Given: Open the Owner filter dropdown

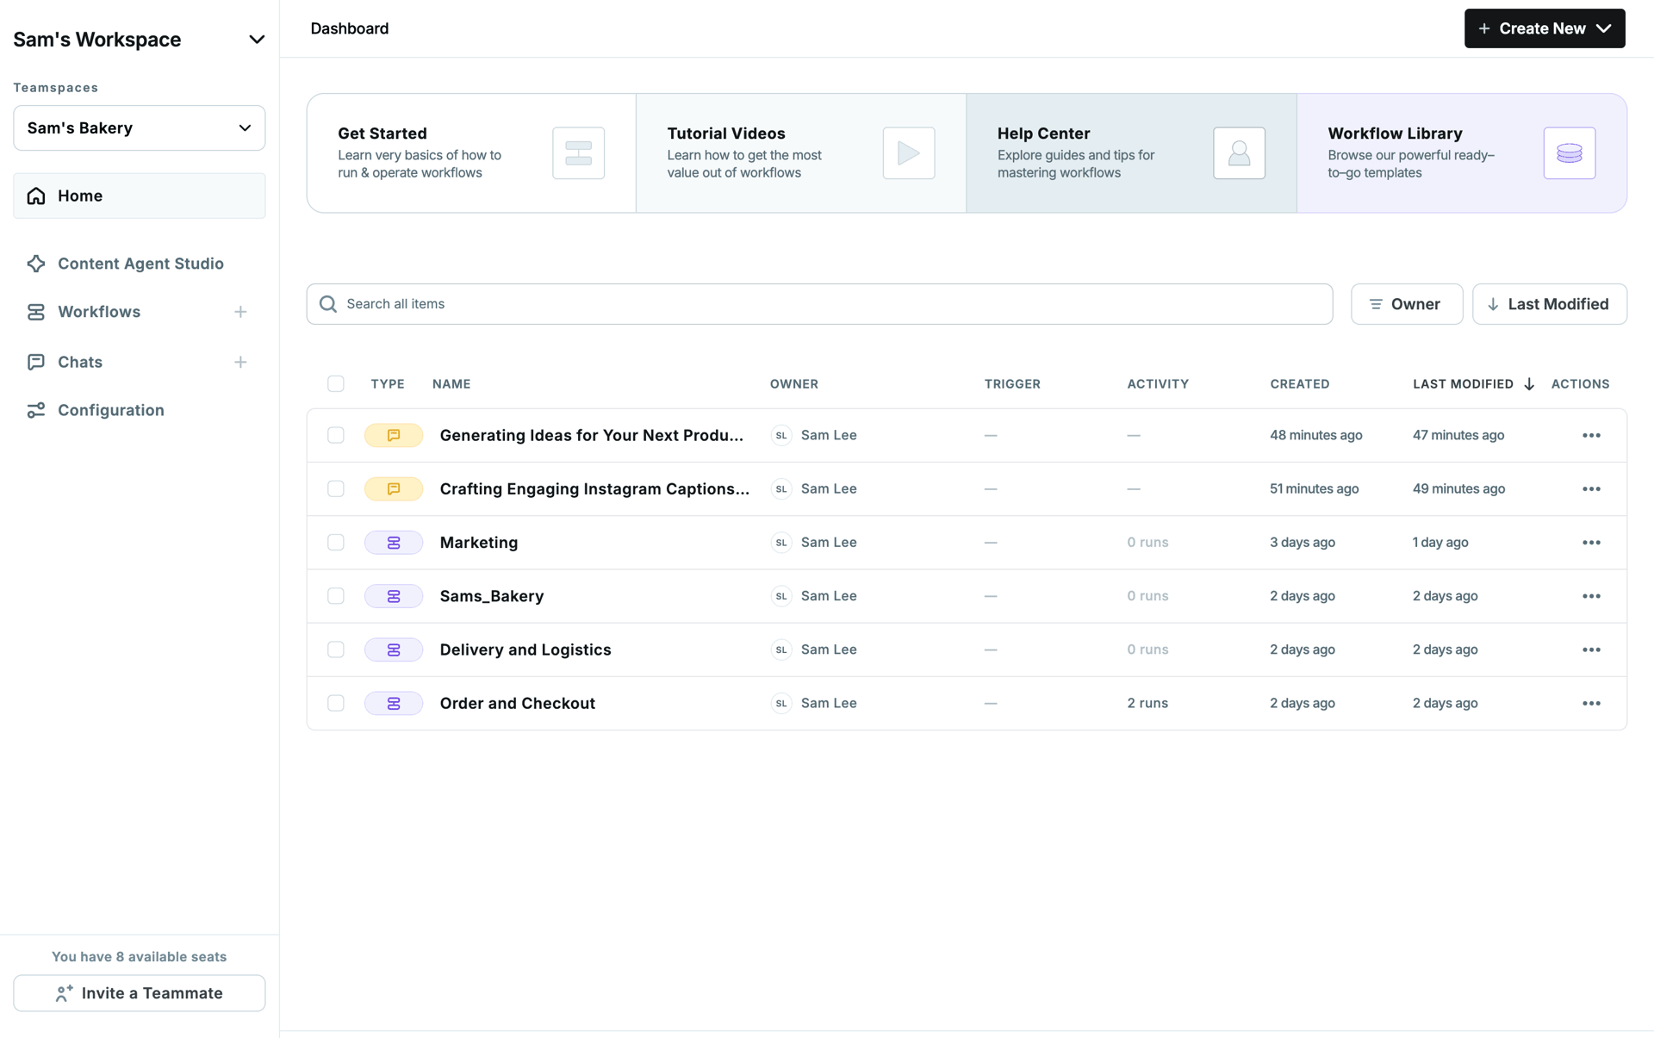Looking at the screenshot, I should click(1406, 304).
